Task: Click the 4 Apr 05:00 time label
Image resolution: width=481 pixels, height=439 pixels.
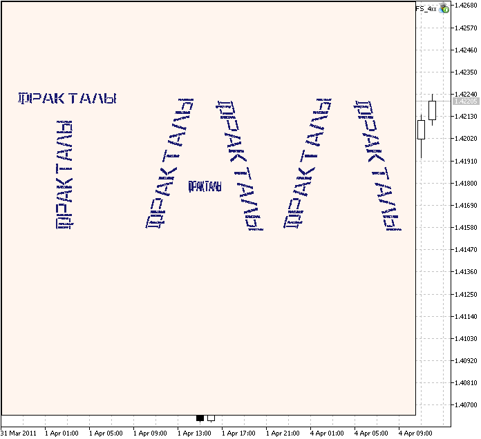Action: pyautogui.click(x=371, y=433)
